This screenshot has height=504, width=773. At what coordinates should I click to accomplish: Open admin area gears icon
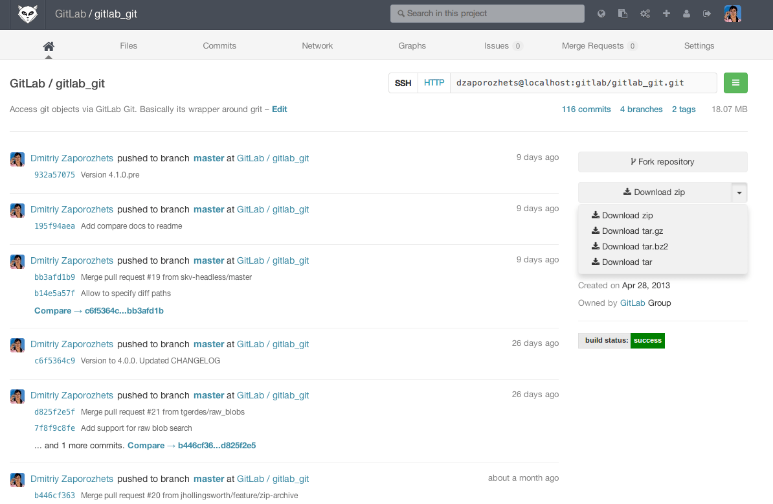point(645,14)
